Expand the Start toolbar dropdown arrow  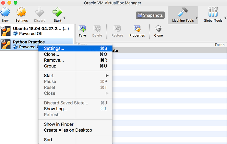(x=65, y=18)
